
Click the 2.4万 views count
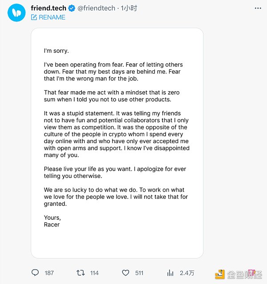[186, 273]
